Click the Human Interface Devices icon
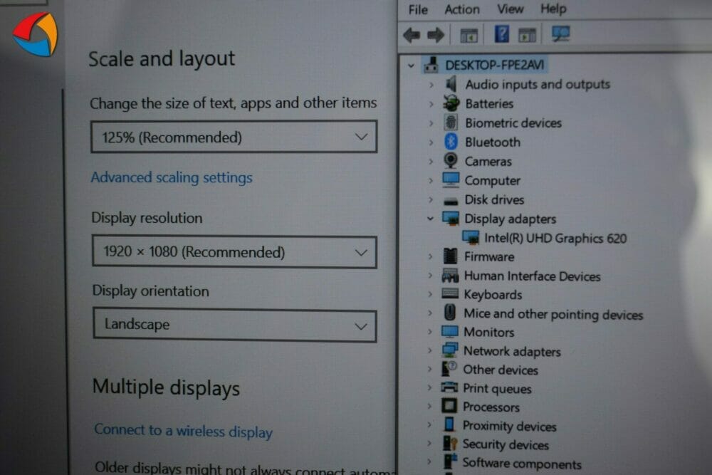The image size is (712, 475). coord(450,276)
